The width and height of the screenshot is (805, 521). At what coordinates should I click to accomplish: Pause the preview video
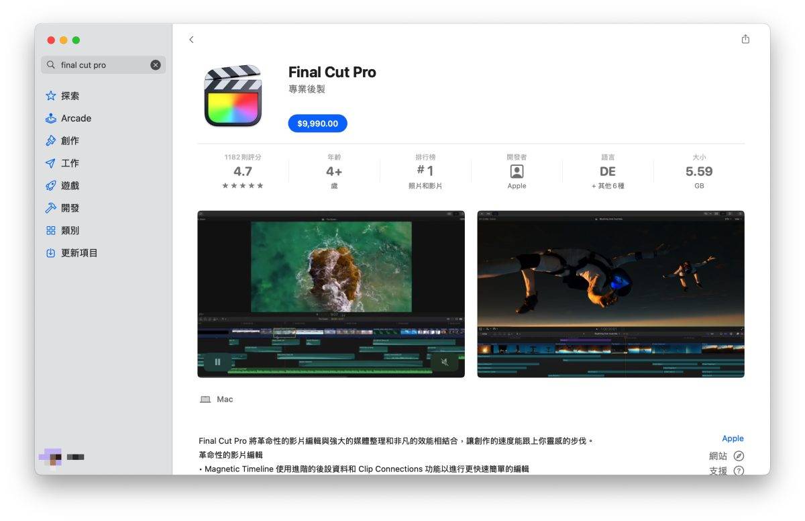217,361
